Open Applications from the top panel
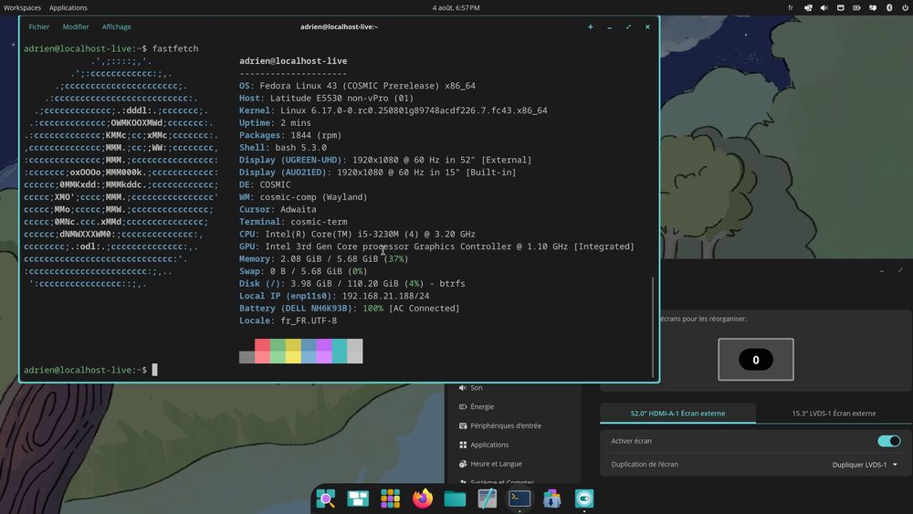 coord(68,7)
